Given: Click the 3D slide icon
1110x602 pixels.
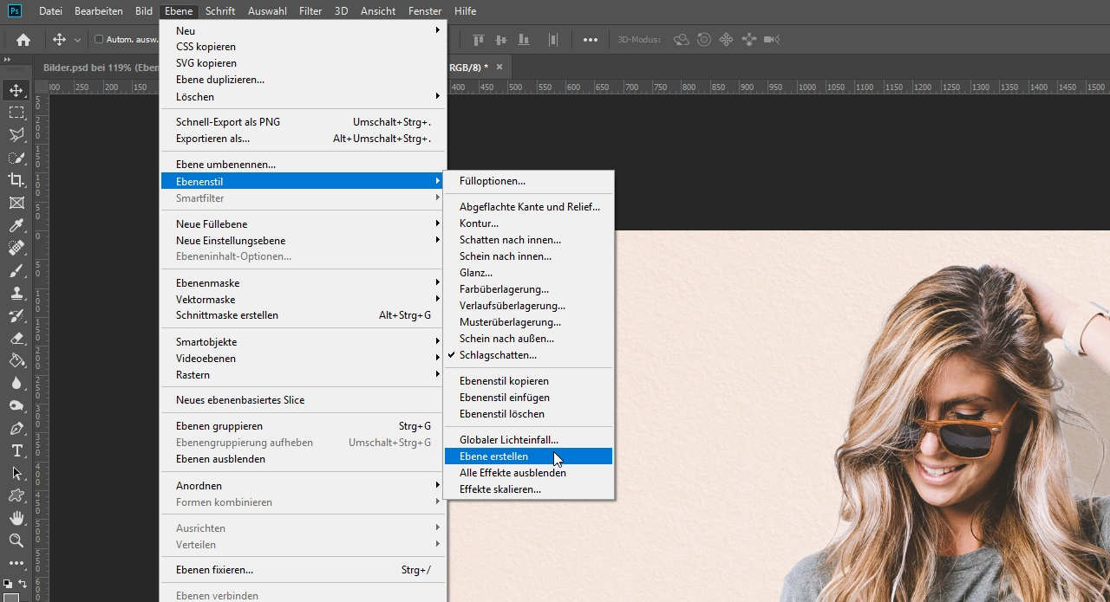Looking at the screenshot, I should click(x=749, y=40).
